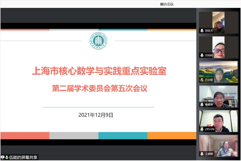Click the microphone icon beside 王建磐

point(202,153)
